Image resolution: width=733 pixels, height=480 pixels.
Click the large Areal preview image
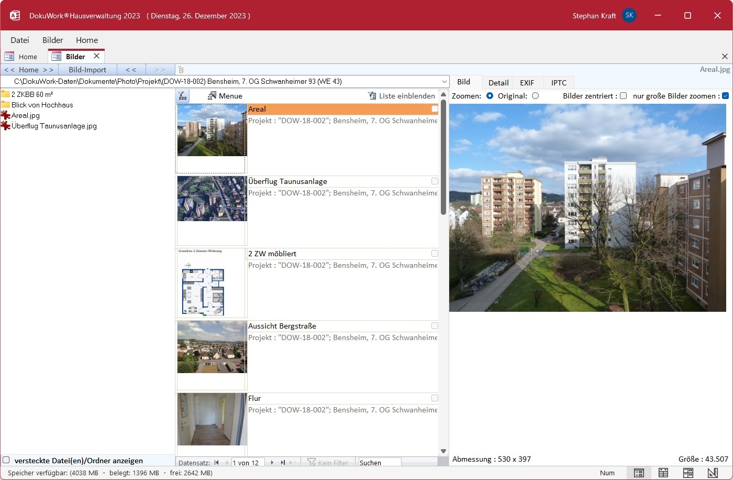pos(587,208)
